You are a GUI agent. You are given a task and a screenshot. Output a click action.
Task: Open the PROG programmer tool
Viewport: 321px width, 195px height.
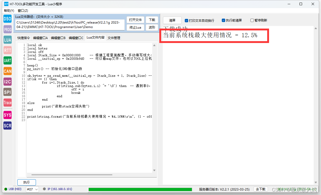click(8, 30)
